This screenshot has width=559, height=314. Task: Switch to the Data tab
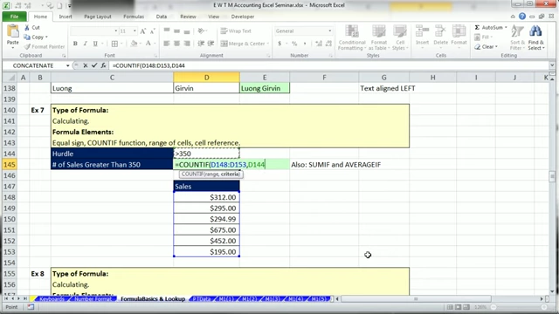pyautogui.click(x=161, y=17)
